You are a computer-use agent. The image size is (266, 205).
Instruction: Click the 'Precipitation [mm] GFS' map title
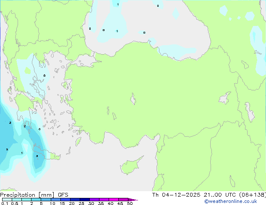click(34, 195)
